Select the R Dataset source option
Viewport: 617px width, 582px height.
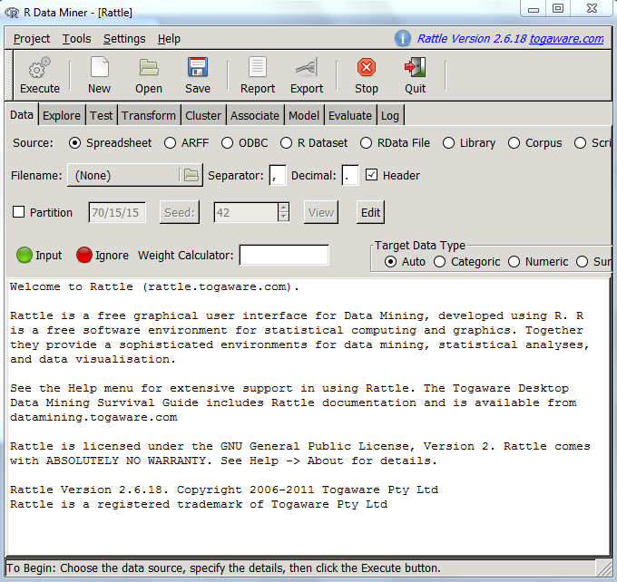(286, 142)
